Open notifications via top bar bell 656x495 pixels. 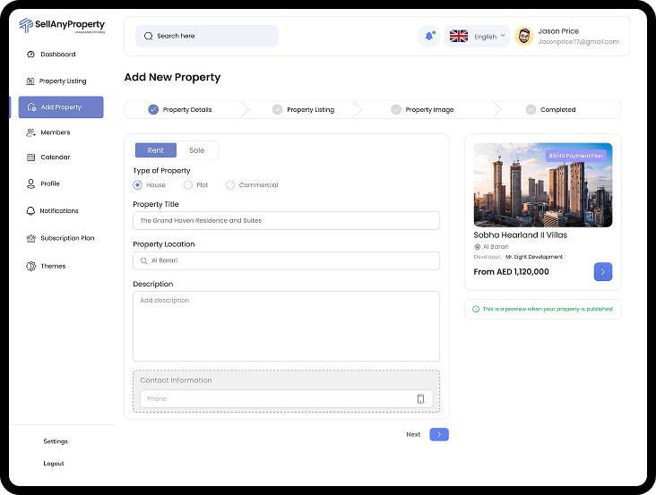coord(429,36)
